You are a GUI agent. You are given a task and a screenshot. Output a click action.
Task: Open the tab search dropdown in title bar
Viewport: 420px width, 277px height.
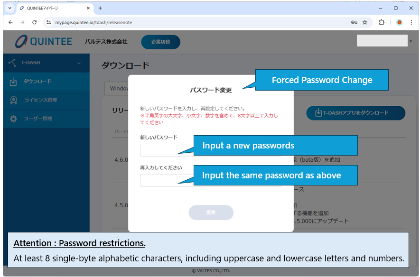click(9, 8)
